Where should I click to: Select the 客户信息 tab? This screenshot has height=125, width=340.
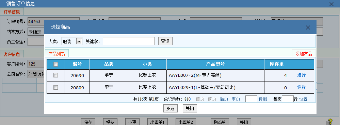[x=12, y=54]
